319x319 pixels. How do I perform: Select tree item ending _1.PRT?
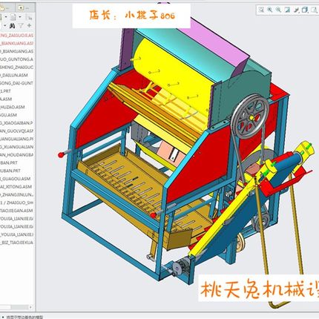[x=6, y=91]
